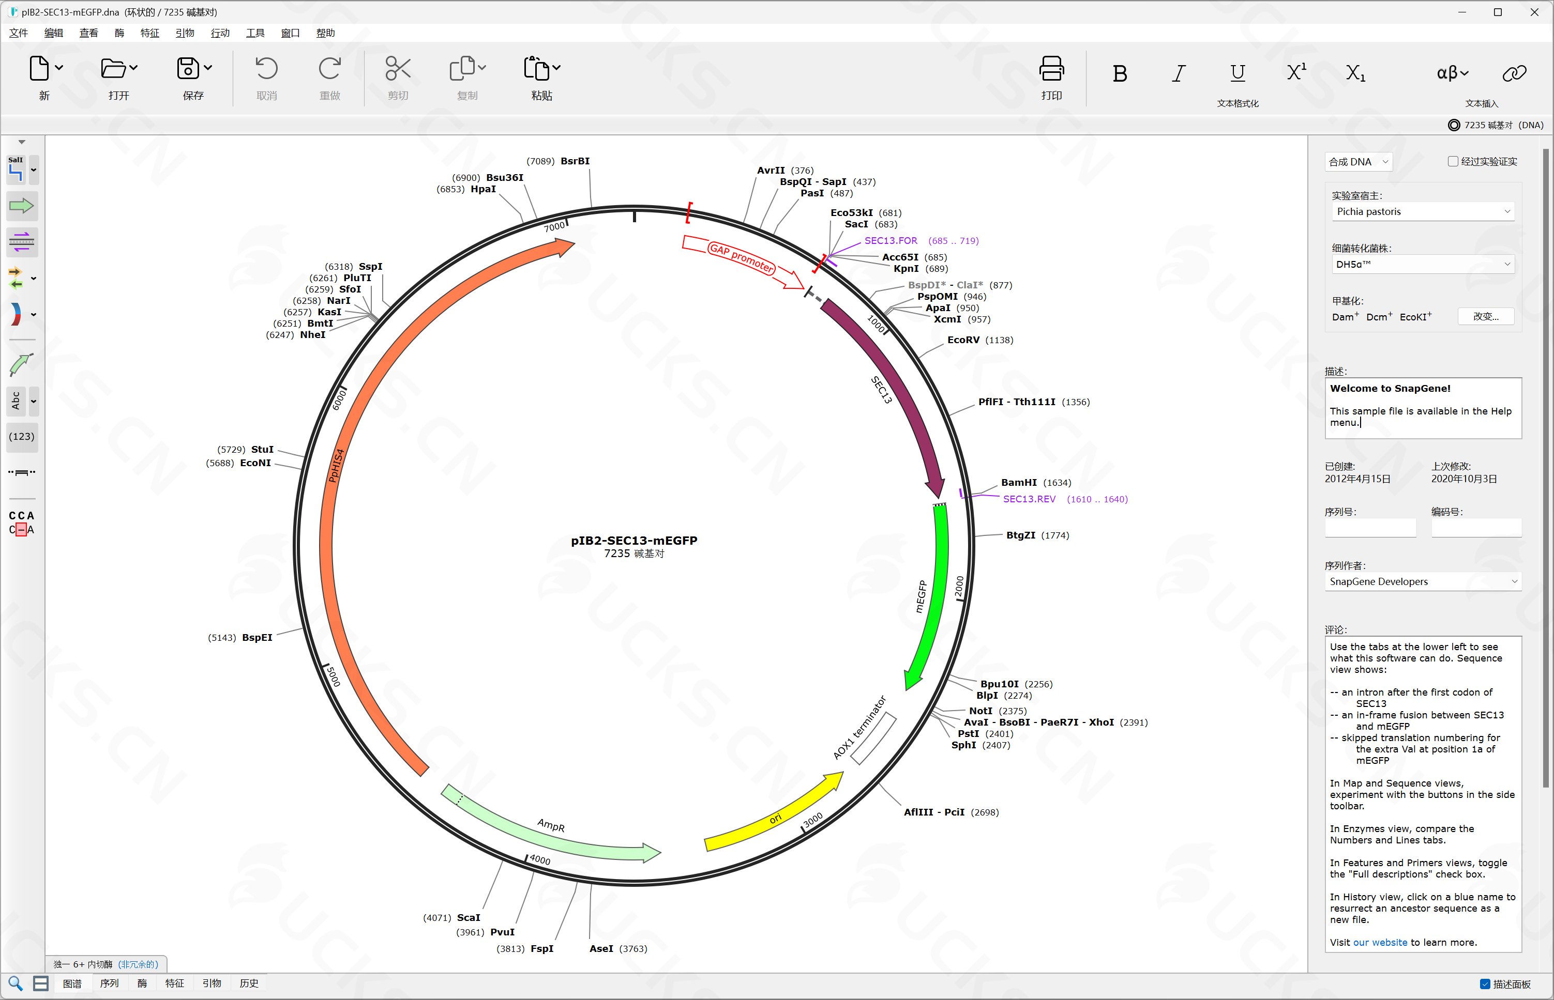Screen dimensions: 1554x1000
Task: Toggle the Abc labels button
Action: point(16,401)
